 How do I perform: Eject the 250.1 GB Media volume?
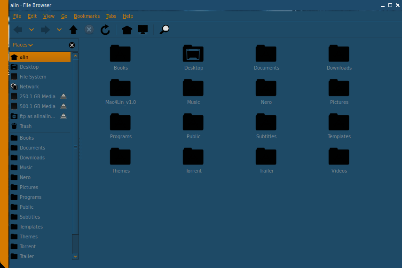(x=63, y=96)
